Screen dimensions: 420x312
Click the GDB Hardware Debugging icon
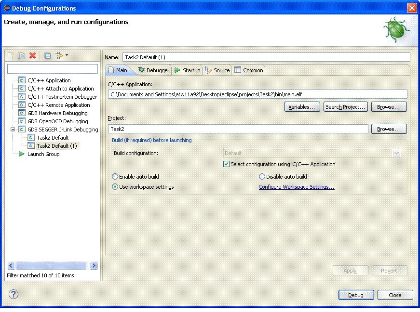[x=22, y=113]
